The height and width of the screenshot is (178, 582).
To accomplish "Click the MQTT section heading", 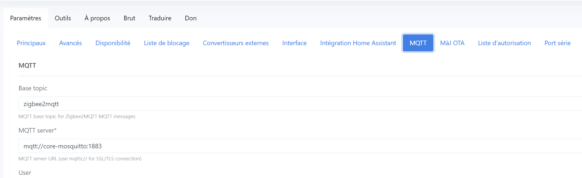I will (x=27, y=65).
